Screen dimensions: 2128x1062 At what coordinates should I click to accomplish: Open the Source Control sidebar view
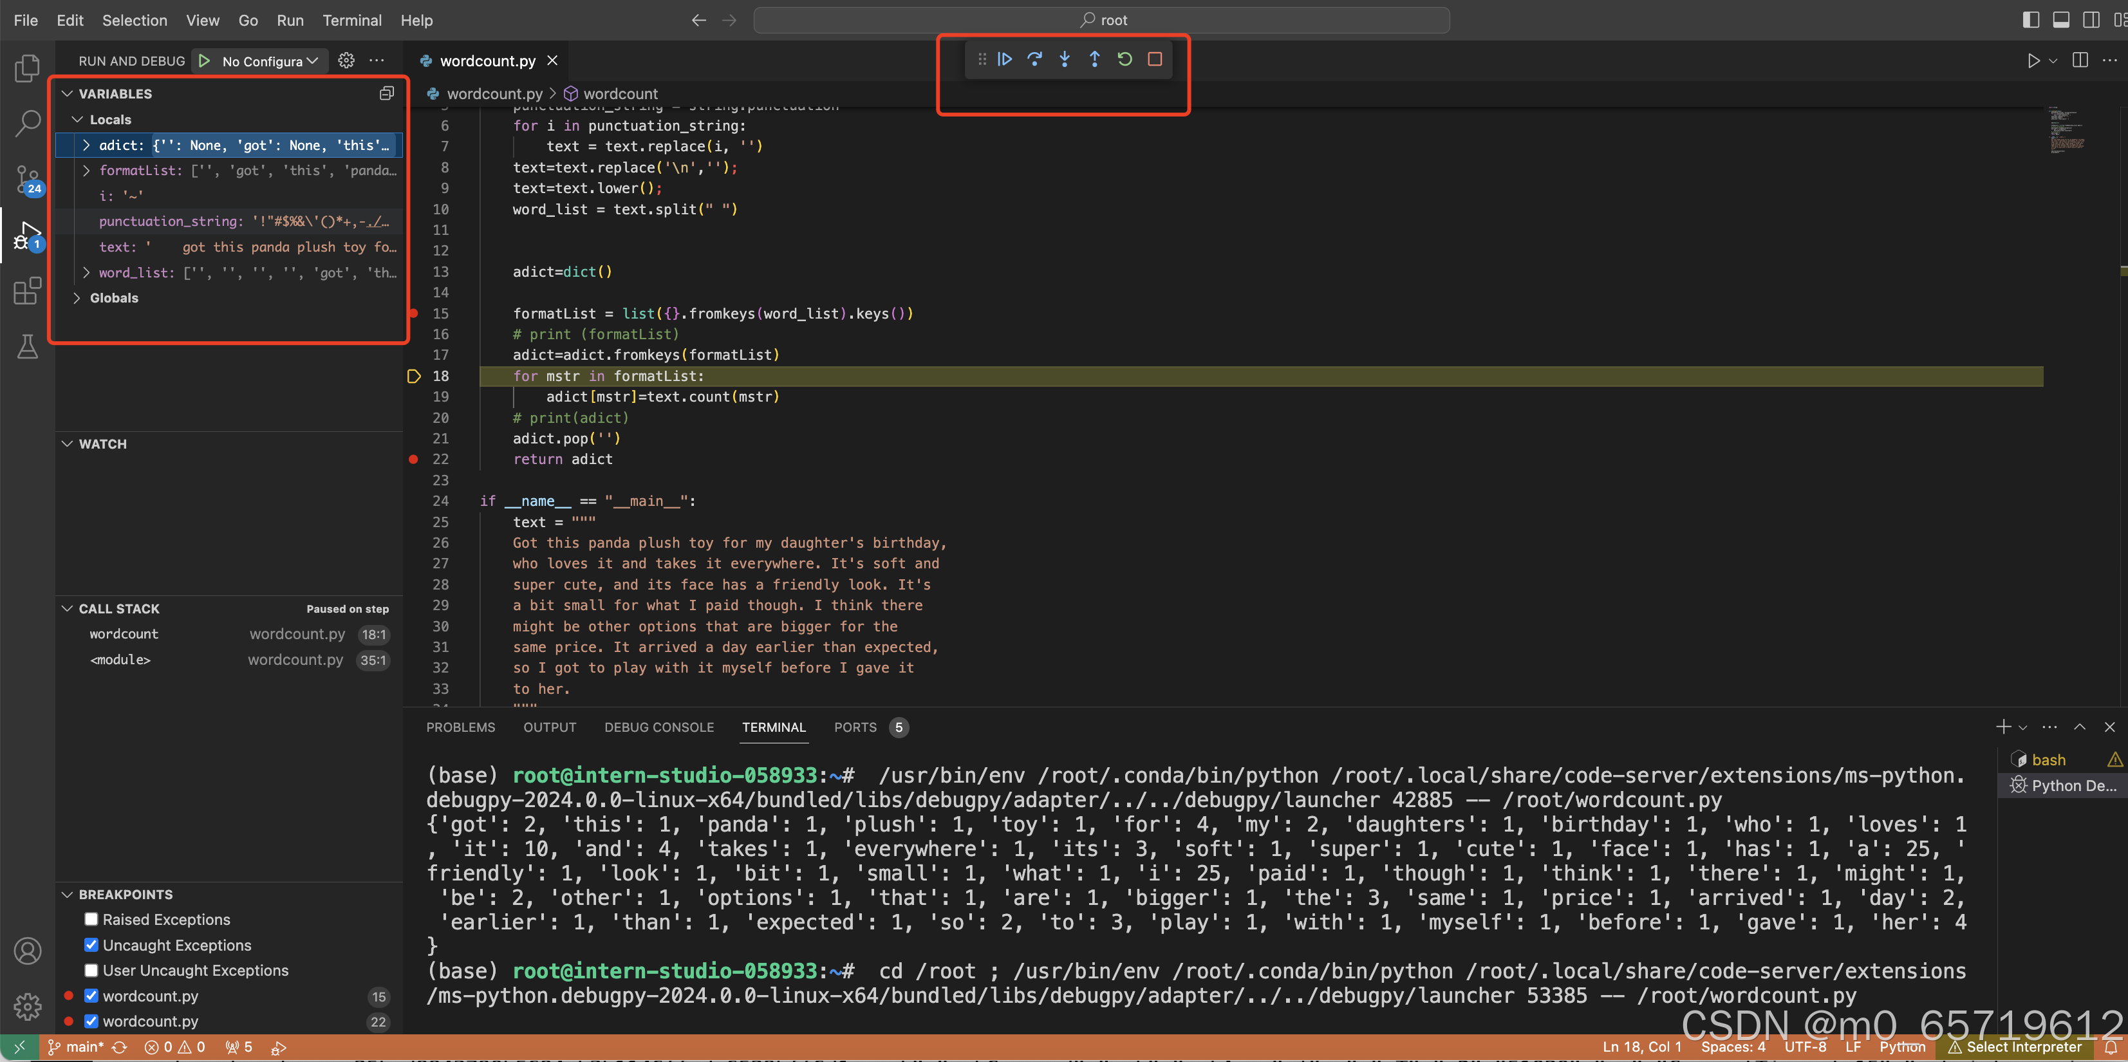pyautogui.click(x=27, y=180)
